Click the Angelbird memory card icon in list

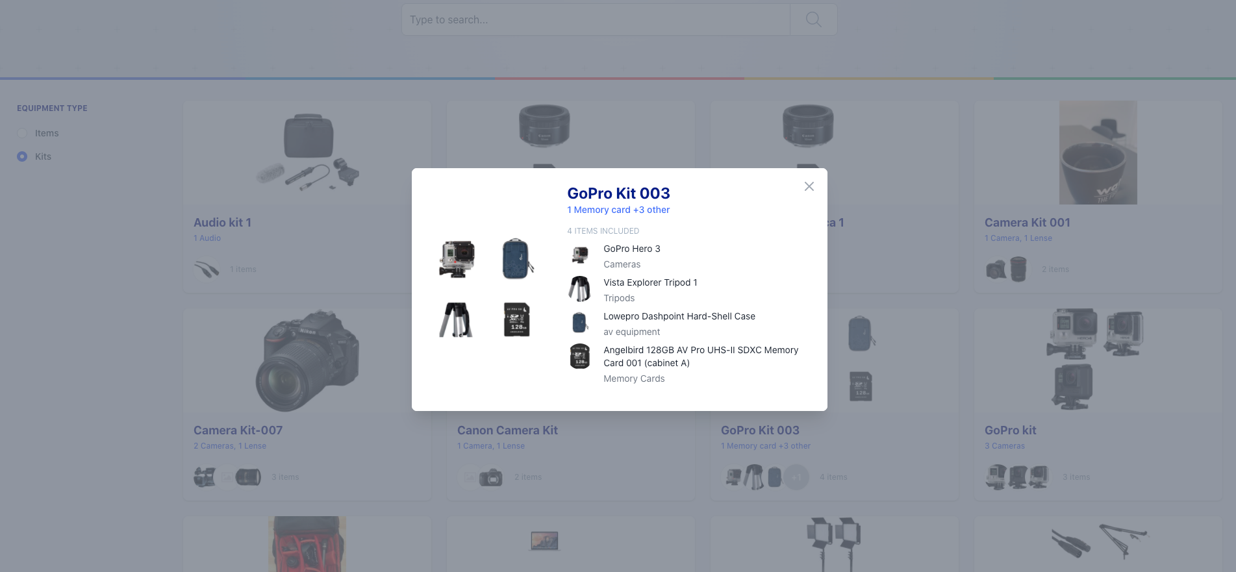[579, 356]
